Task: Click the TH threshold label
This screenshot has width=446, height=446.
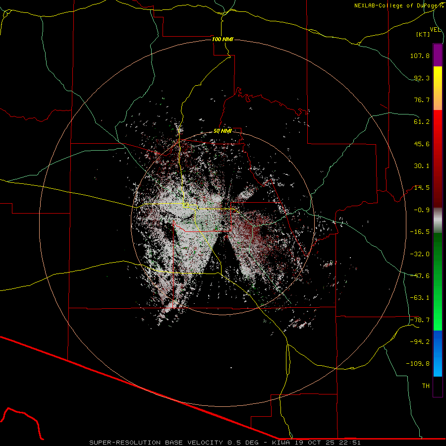Action: coord(426,386)
